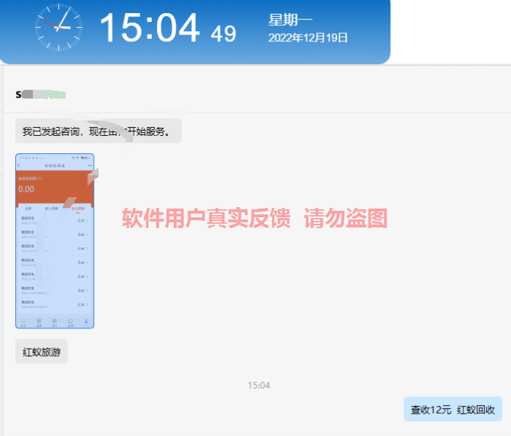Image resolution: width=511 pixels, height=436 pixels.
Task: Click the highlighted profile icon in the phone's bottom bar
Action: click(x=86, y=321)
